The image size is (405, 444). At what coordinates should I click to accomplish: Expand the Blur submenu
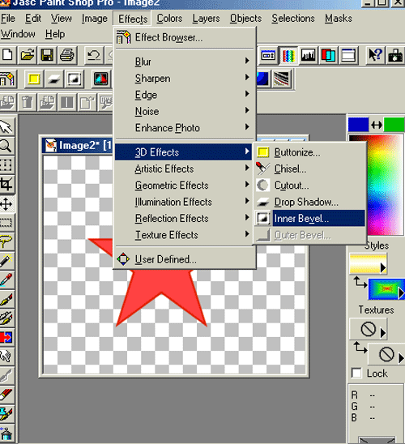coord(184,62)
